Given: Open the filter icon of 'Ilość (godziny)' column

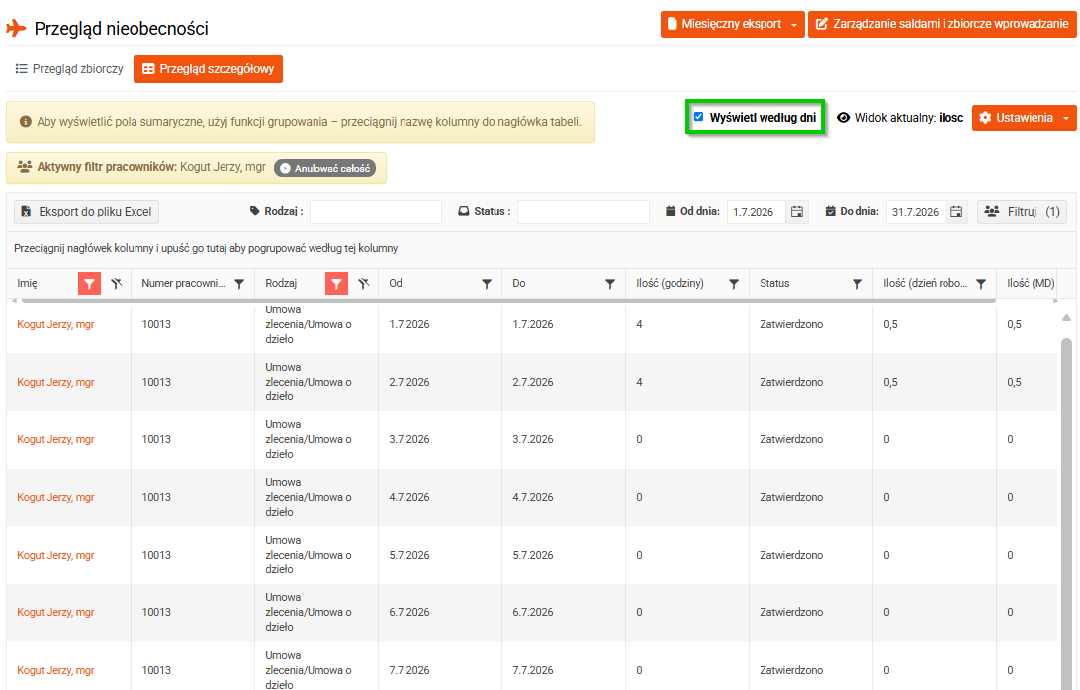Looking at the screenshot, I should [x=734, y=283].
